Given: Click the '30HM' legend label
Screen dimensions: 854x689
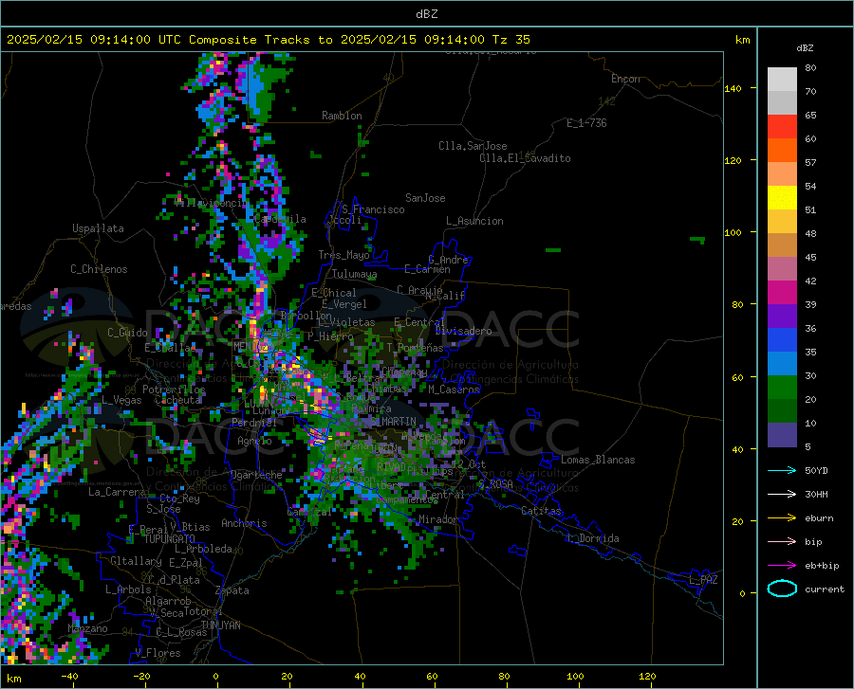Looking at the screenshot, I should click(x=816, y=495).
